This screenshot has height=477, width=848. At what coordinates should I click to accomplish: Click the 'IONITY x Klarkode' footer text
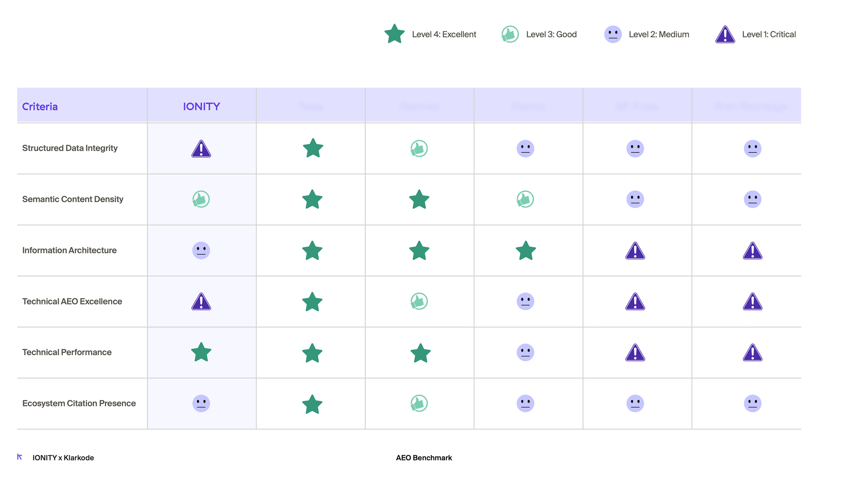(63, 458)
